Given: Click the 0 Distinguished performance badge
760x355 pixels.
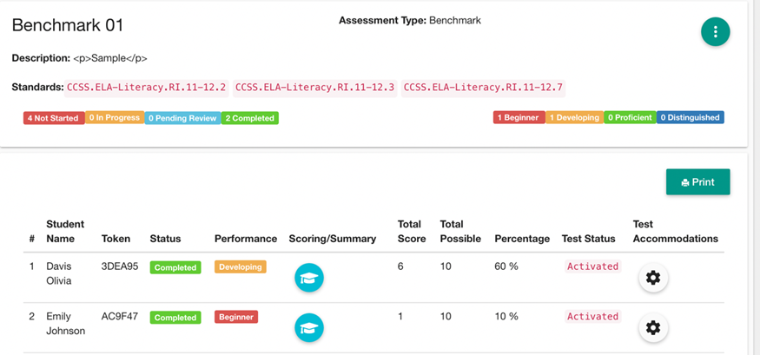Looking at the screenshot, I should pyautogui.click(x=691, y=118).
